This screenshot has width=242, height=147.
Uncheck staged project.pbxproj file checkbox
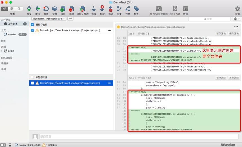click(32, 30)
